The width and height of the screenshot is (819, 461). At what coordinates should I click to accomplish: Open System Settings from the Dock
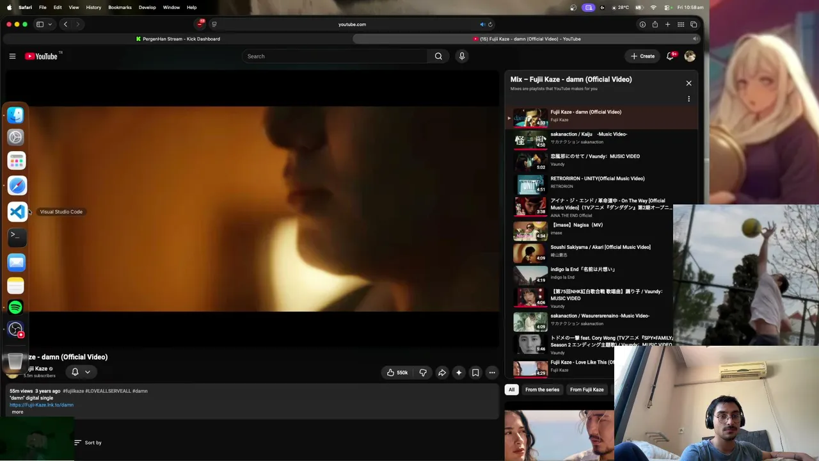click(x=16, y=137)
